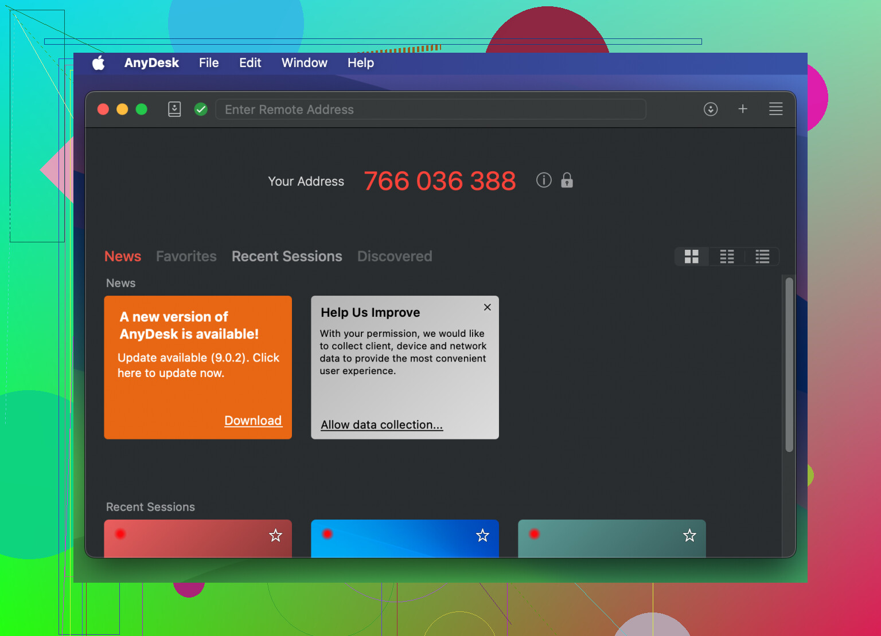Image resolution: width=881 pixels, height=636 pixels.
Task: Dismiss the Help Us Improve card
Action: (x=487, y=307)
